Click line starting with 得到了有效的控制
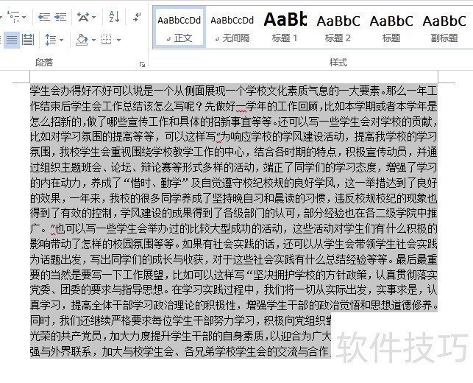The width and height of the screenshot is (473, 383). [x=233, y=214]
